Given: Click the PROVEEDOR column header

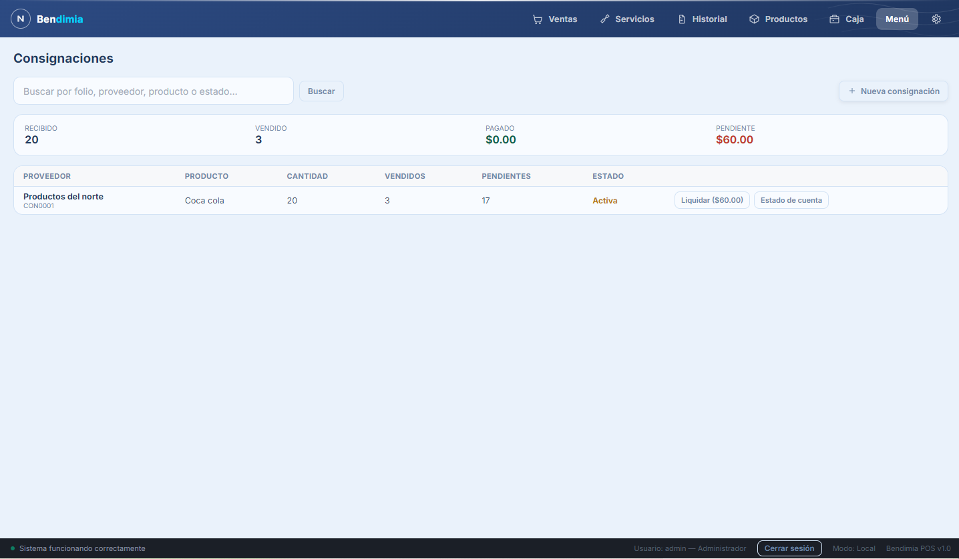Looking at the screenshot, I should click(x=47, y=177).
